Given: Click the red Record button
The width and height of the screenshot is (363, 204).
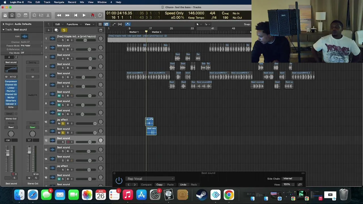Looking at the screenshot, I should 92,15.
